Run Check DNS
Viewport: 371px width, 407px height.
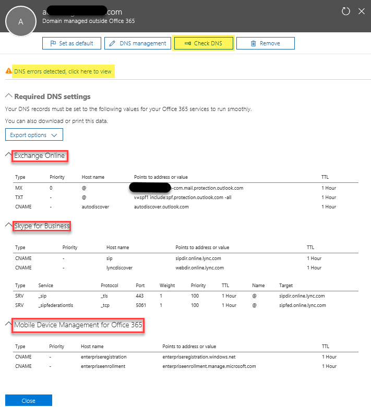[204, 43]
